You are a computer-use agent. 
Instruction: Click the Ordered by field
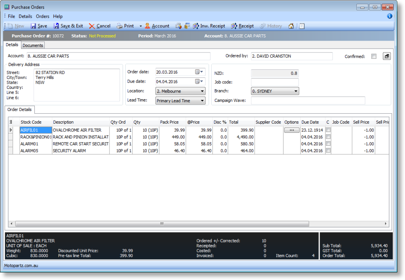coord(291,56)
